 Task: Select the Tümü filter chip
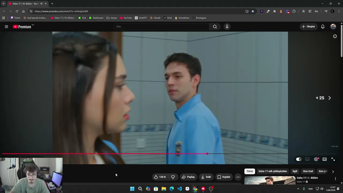click(x=250, y=171)
